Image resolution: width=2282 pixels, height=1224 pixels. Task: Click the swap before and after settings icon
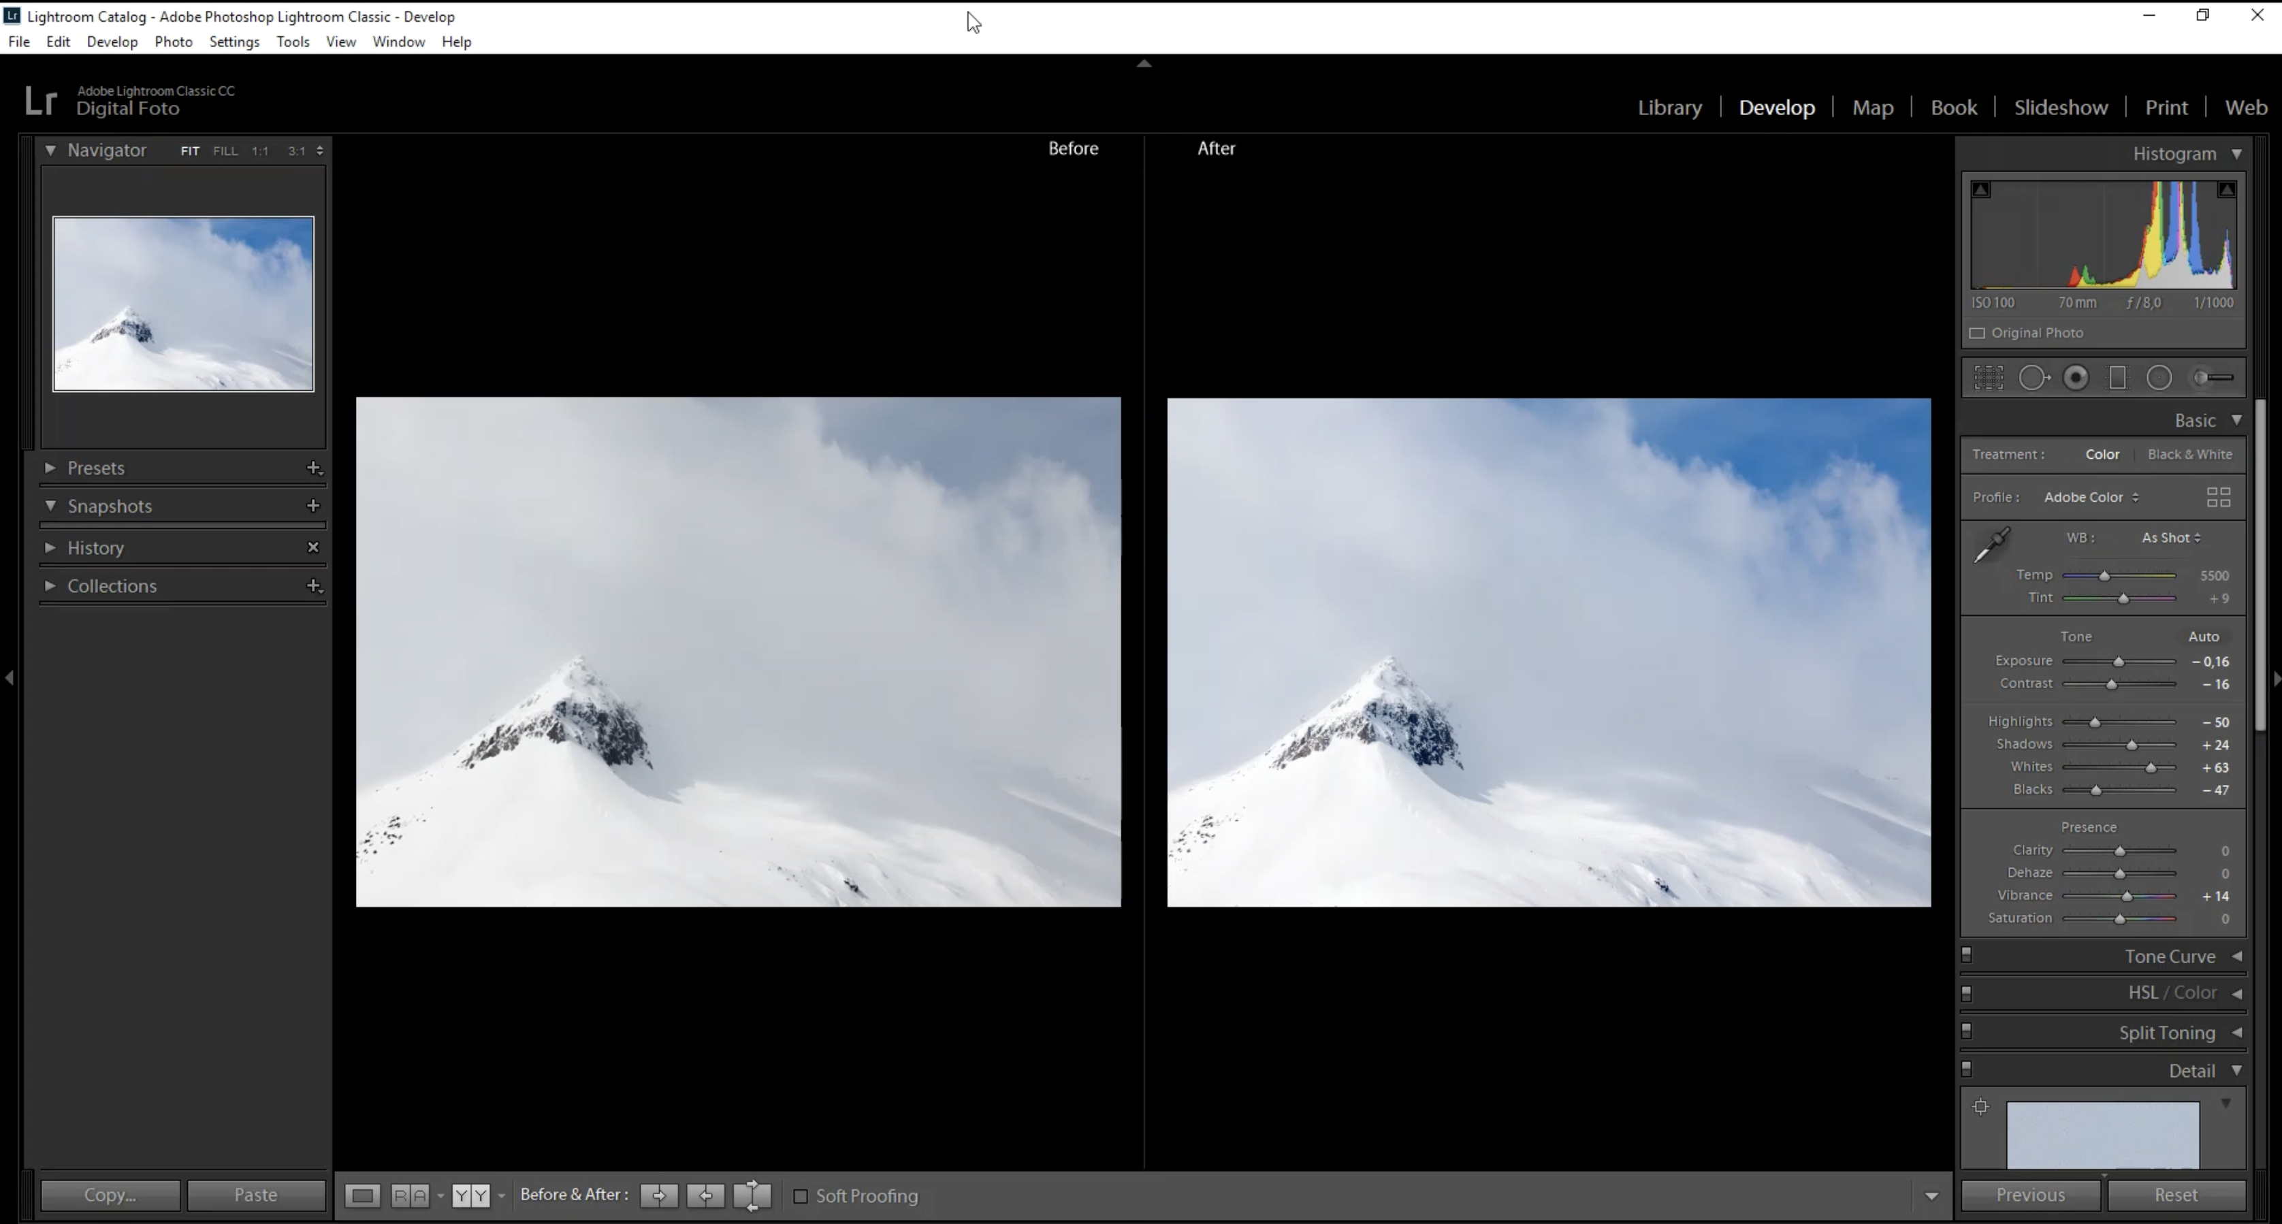[752, 1195]
